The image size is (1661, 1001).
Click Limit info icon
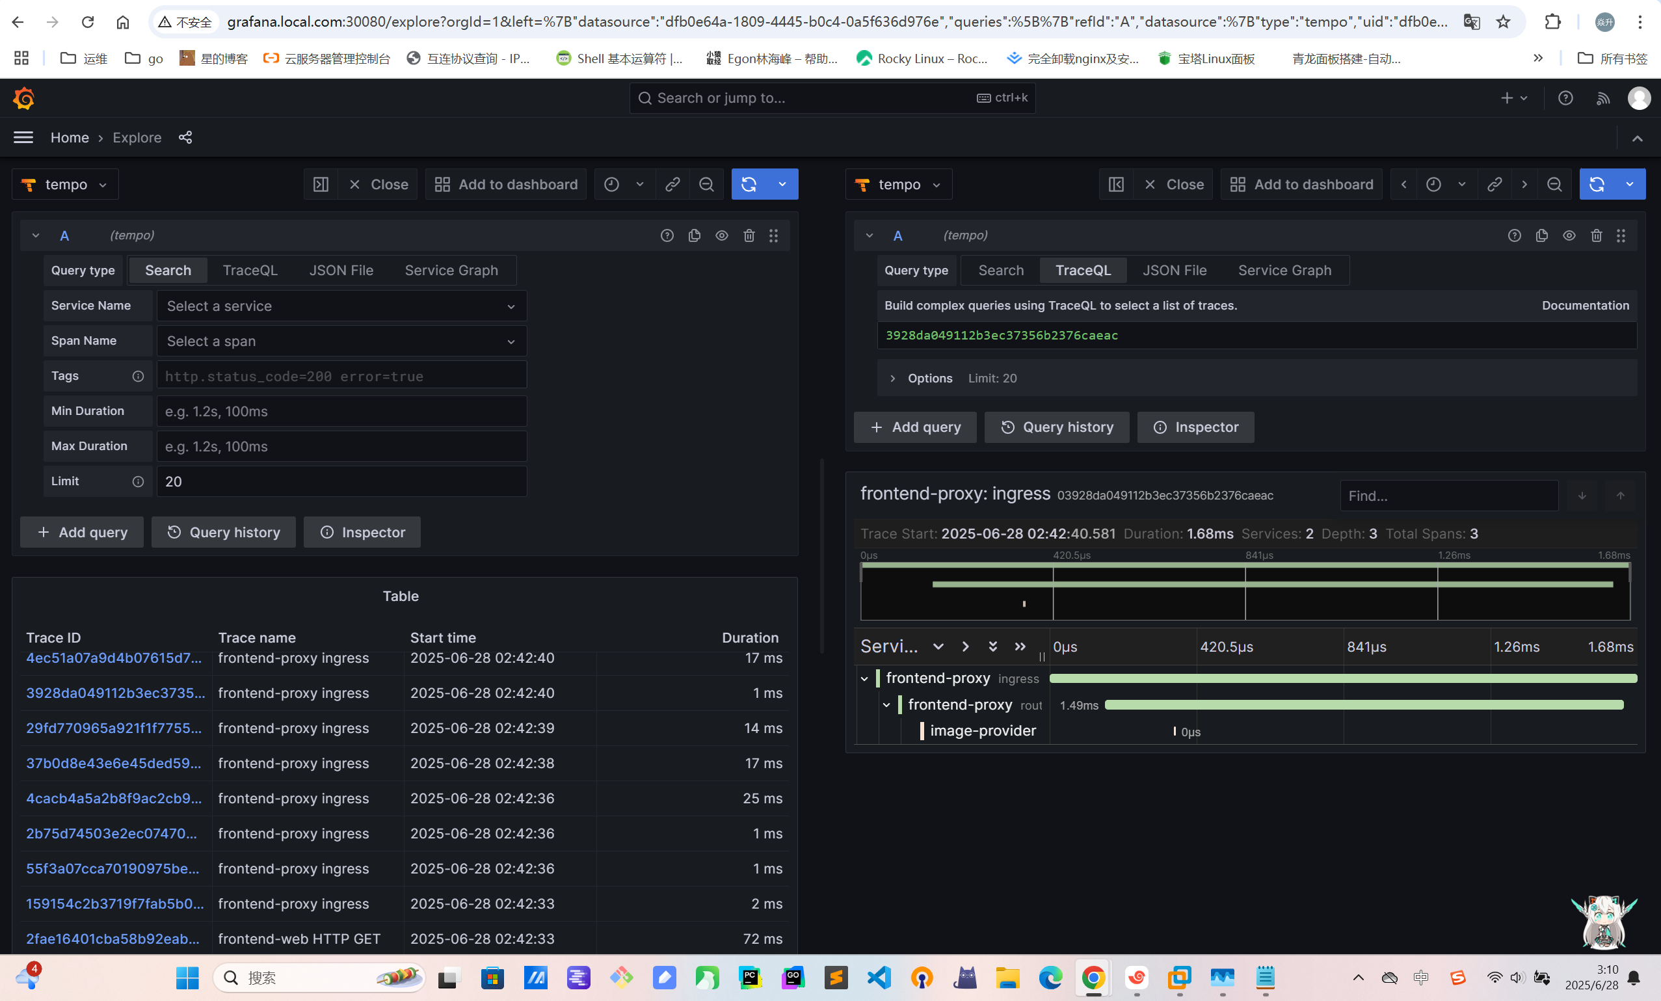pos(138,481)
